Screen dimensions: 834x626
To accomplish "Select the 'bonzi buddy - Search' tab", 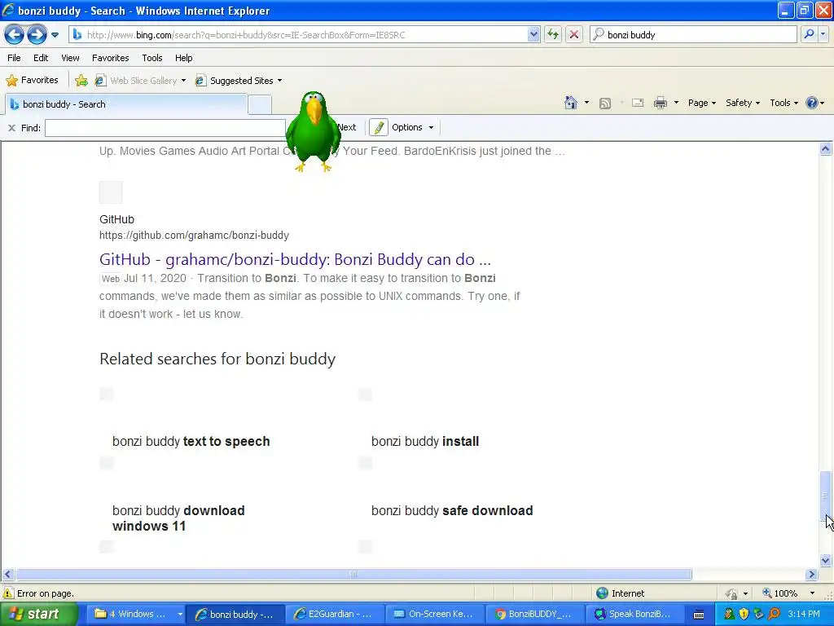I will pos(126,104).
